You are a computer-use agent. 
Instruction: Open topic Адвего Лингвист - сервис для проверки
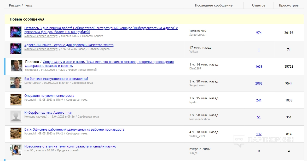click(x=69, y=45)
